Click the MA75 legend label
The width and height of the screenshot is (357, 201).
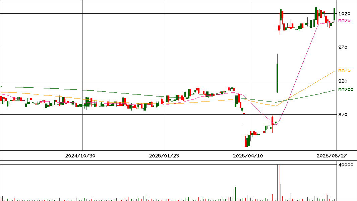(344, 70)
